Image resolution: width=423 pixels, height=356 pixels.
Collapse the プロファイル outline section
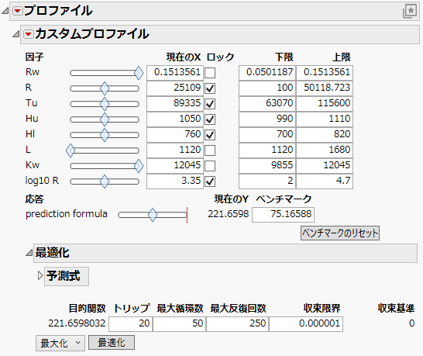pos(5,11)
